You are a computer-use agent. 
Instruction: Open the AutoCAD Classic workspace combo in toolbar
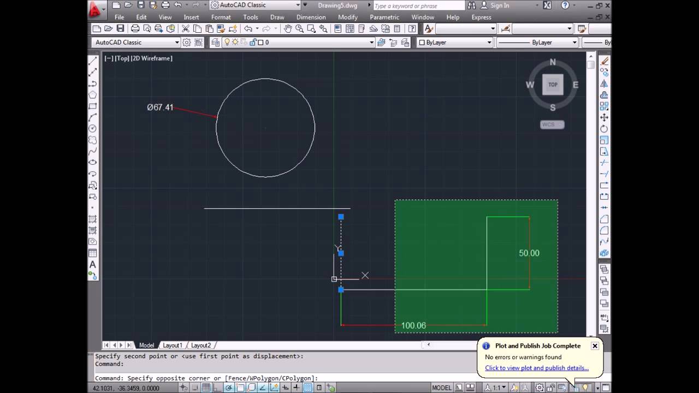pos(135,42)
